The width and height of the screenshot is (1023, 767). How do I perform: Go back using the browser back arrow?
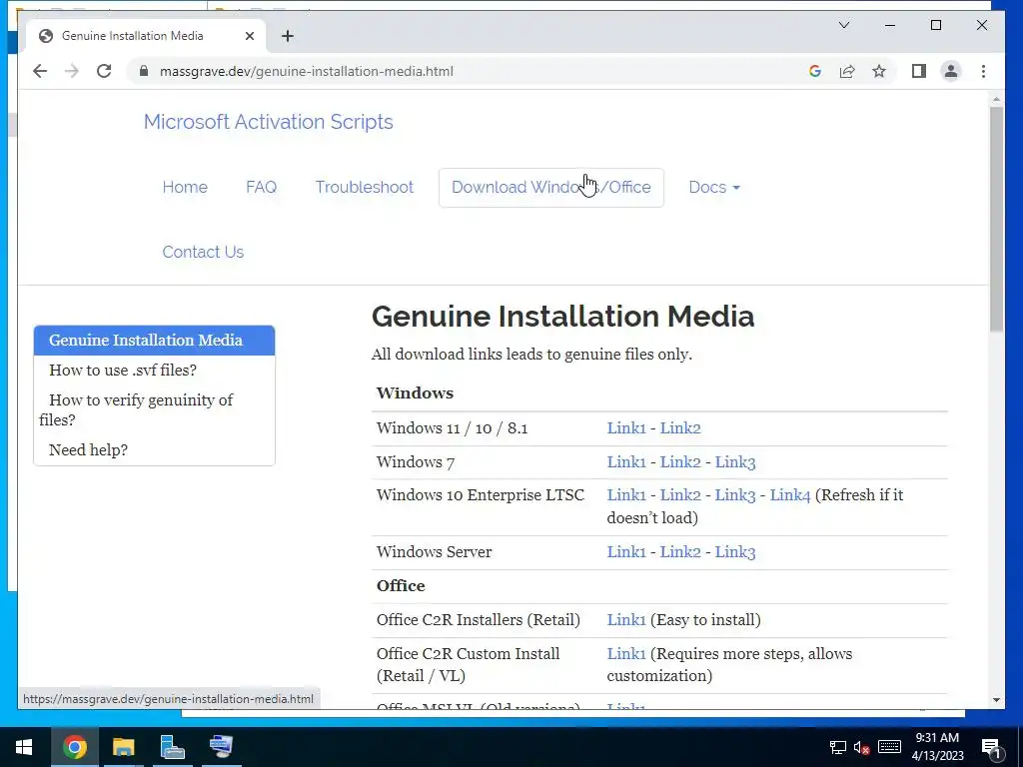click(40, 71)
